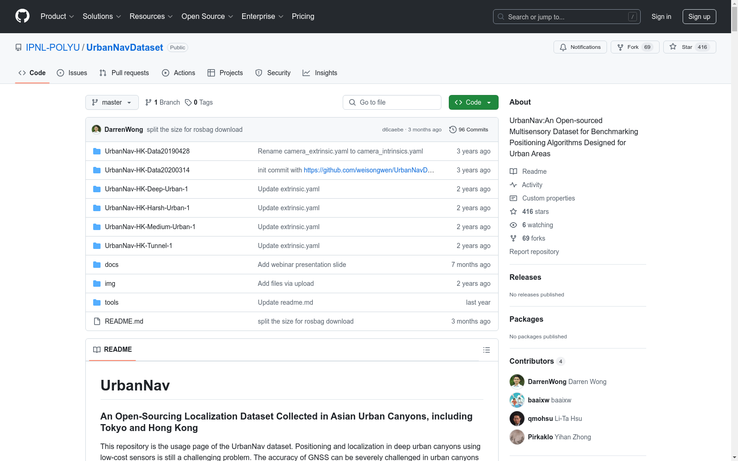738x461 pixels.
Task: Open the UrbanNavDataset repository name link
Action: [125, 47]
